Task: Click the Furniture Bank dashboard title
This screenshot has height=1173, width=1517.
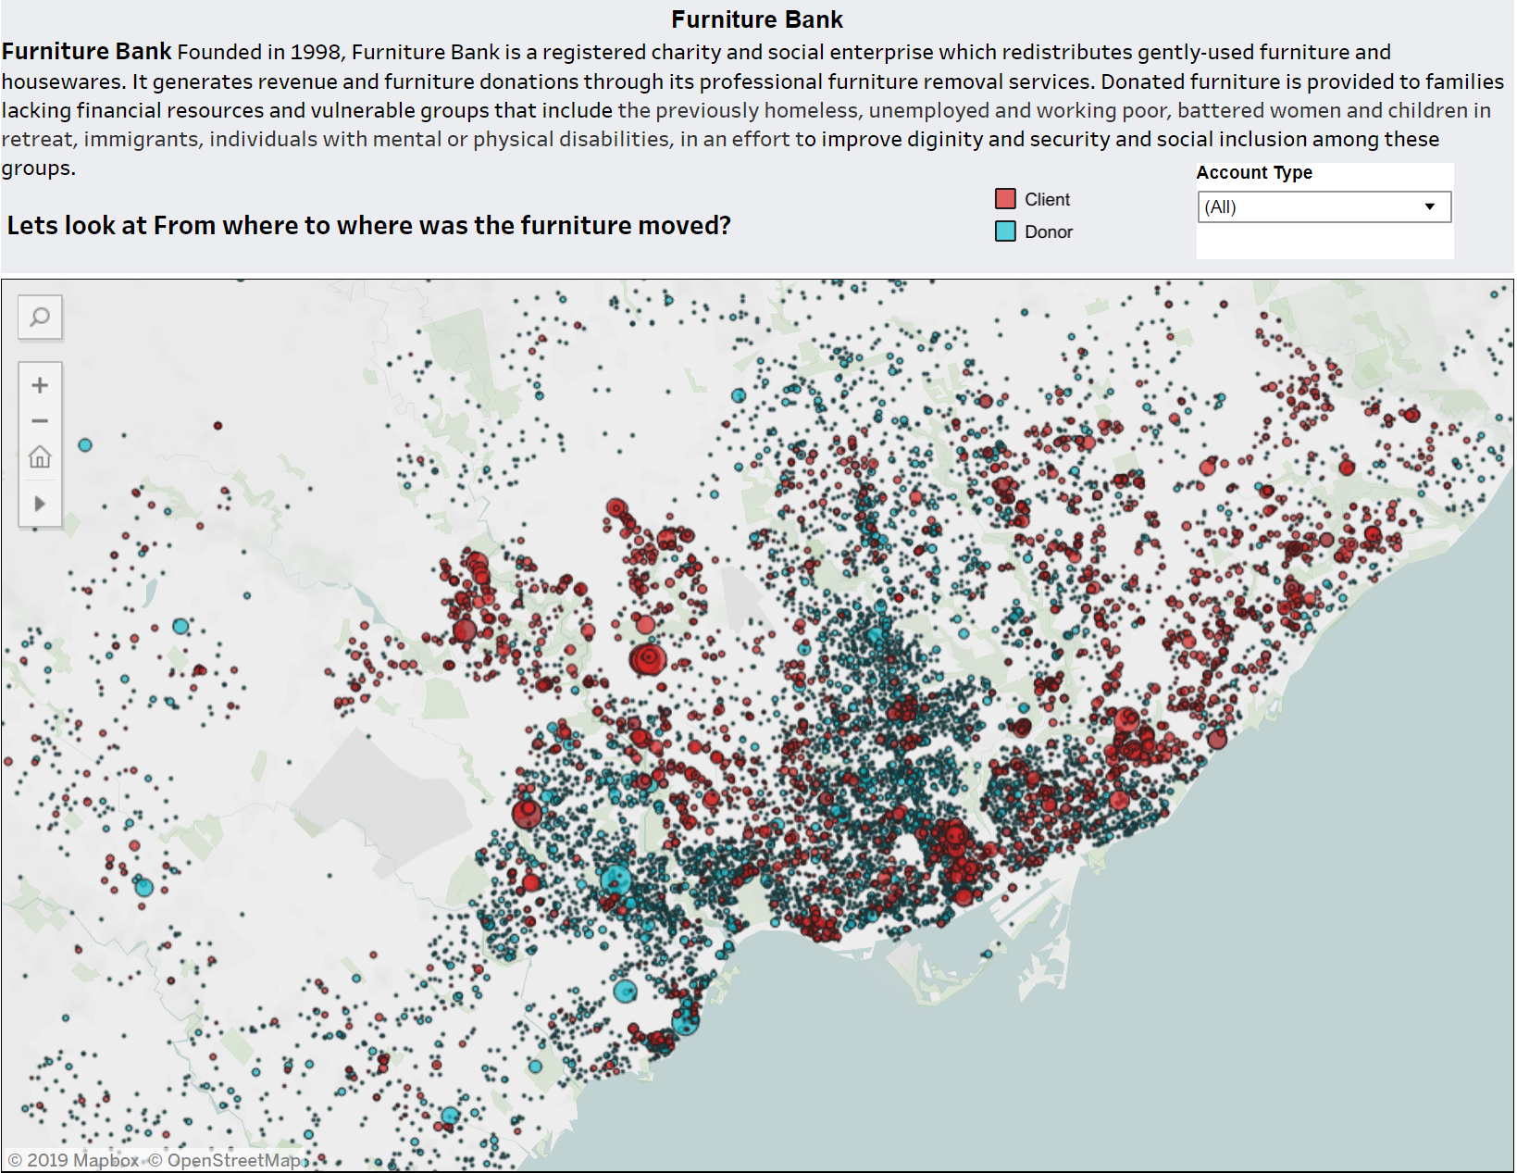Action: 757,19
